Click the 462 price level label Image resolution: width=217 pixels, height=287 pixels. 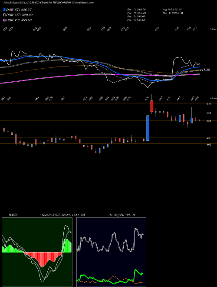tap(209, 145)
